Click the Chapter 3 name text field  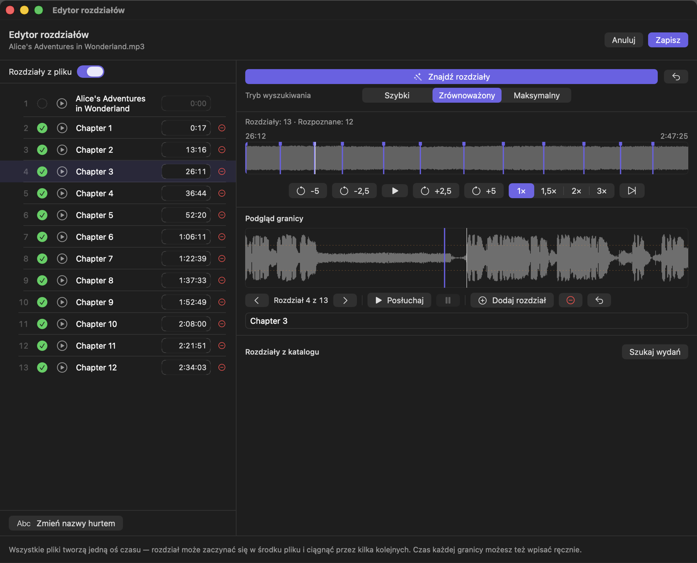tap(467, 321)
